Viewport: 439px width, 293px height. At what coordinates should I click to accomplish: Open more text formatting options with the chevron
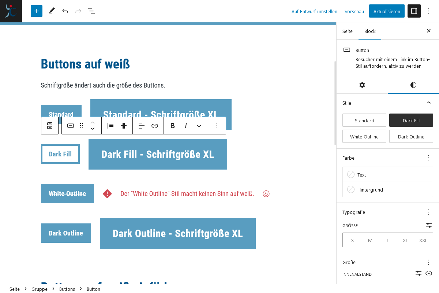click(199, 126)
